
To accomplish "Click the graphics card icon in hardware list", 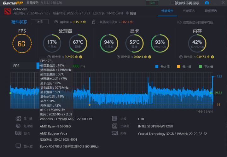I will click(18, 133).
